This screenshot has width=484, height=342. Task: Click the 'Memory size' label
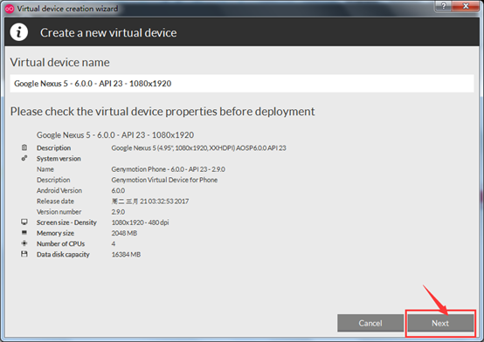(55, 233)
